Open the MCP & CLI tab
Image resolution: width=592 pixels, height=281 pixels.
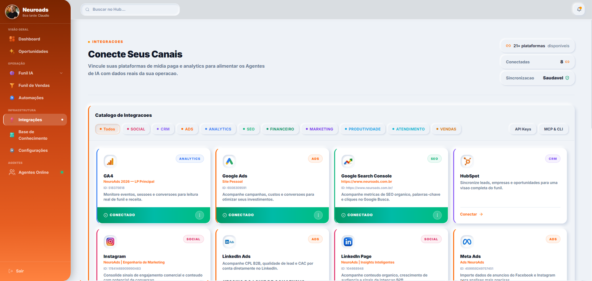tap(554, 129)
